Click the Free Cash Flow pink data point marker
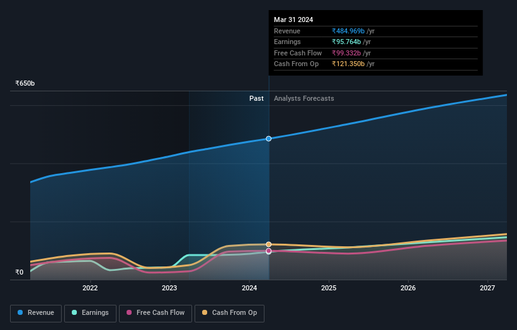The image size is (517, 330). (269, 251)
